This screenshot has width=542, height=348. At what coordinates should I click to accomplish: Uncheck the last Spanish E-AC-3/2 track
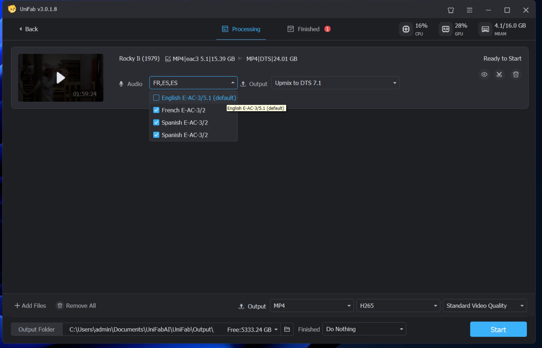(156, 135)
